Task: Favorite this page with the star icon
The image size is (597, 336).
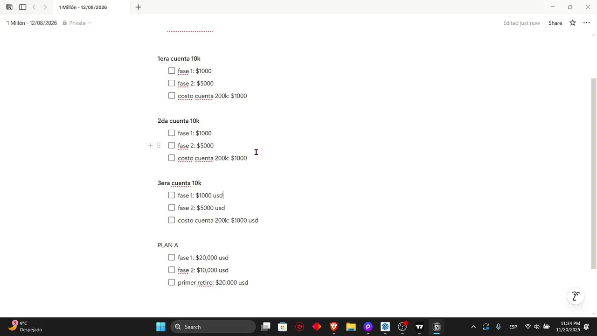Action: 573,23
